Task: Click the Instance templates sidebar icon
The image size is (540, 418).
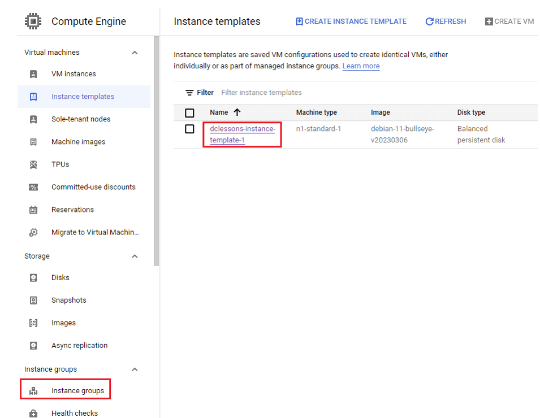Action: [33, 97]
